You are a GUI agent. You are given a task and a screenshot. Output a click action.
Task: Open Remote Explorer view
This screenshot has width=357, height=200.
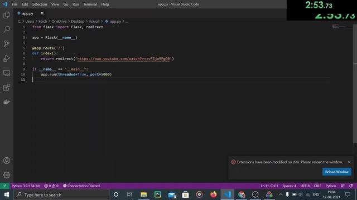(7, 73)
